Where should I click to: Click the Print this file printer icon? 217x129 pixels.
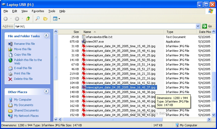(10, 73)
